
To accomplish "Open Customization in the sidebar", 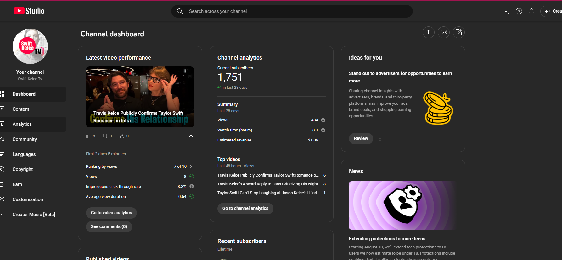I will [x=33, y=199].
